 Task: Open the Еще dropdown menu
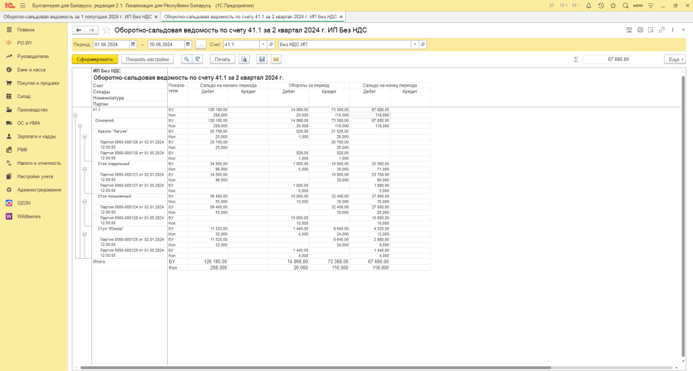pos(675,59)
